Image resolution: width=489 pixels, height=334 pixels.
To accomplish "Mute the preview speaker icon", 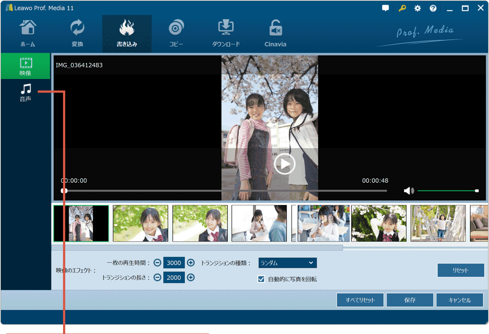I will 408,191.
